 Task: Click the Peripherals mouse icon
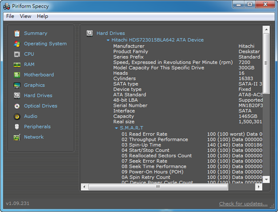click(17, 127)
